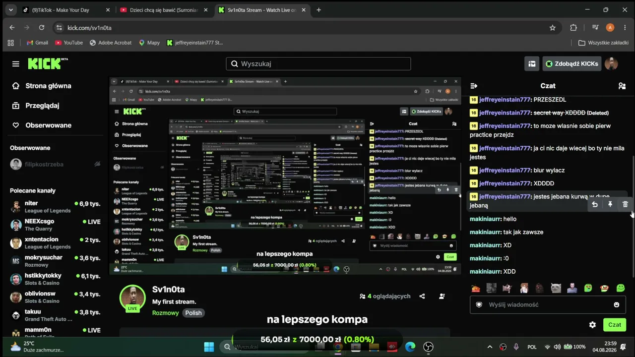This screenshot has height=357, width=635.
Task: Open the Windows Start menu
Action: click(209, 347)
